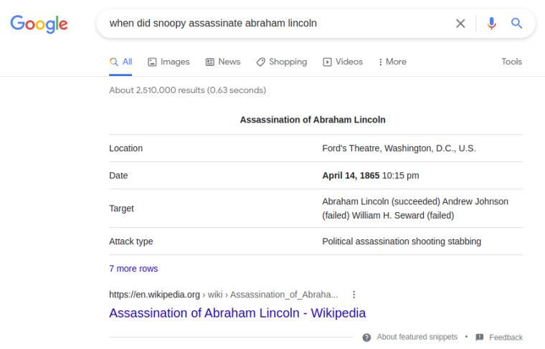The width and height of the screenshot is (545, 349).
Task: Clear the search box text
Action: 460,24
